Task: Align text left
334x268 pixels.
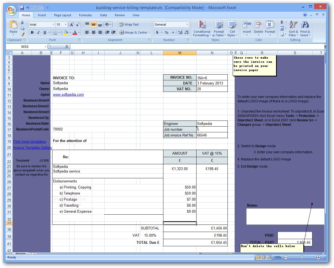Action: coord(87,32)
